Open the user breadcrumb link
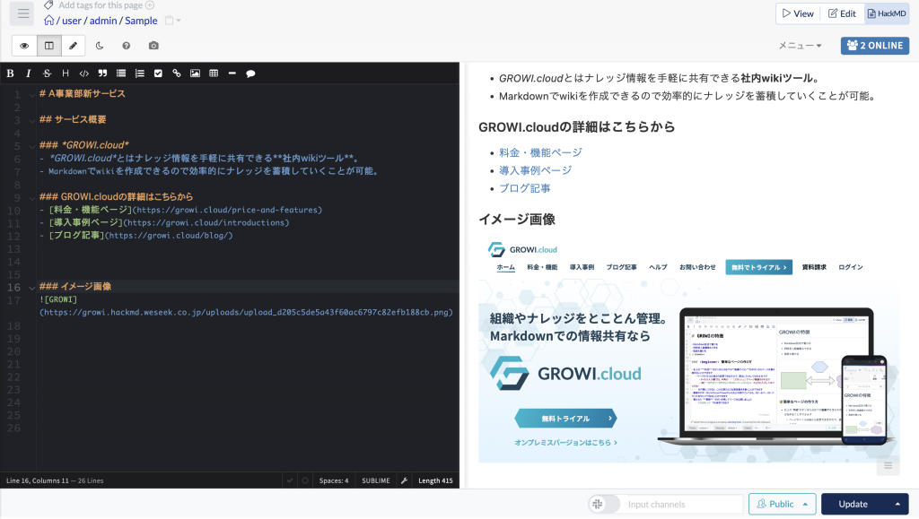Image resolution: width=919 pixels, height=519 pixels. tap(72, 21)
